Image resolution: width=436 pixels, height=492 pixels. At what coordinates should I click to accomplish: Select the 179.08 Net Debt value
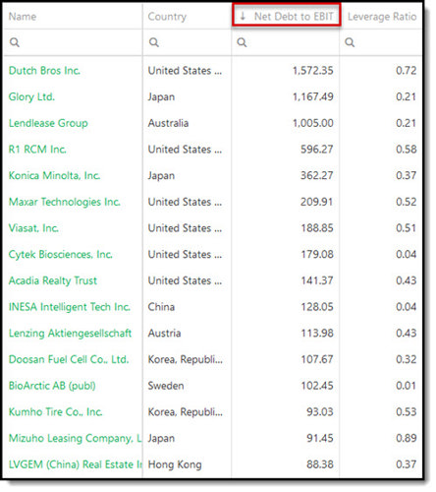[317, 254]
